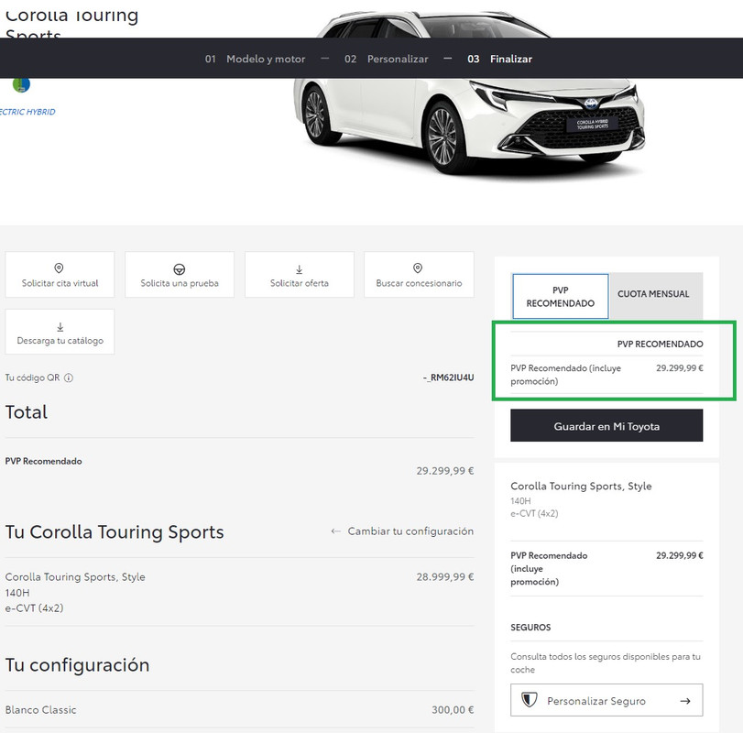Click the pin icon above Buscar concesionario
This screenshot has width=743, height=733.
click(418, 268)
